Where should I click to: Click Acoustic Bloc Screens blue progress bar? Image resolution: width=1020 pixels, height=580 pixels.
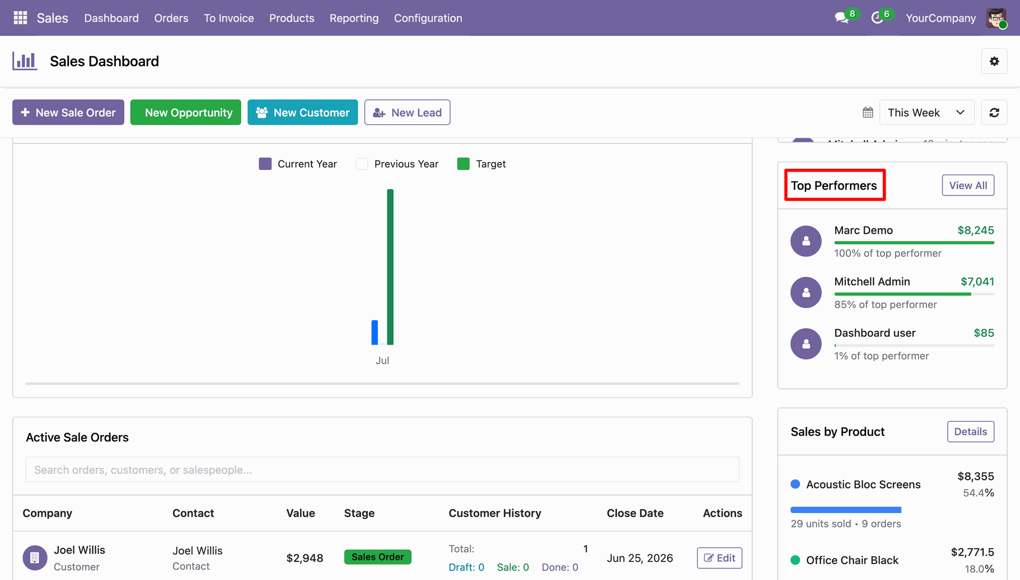tap(846, 510)
